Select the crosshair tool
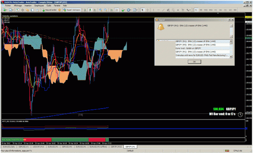 [x=148, y=10]
